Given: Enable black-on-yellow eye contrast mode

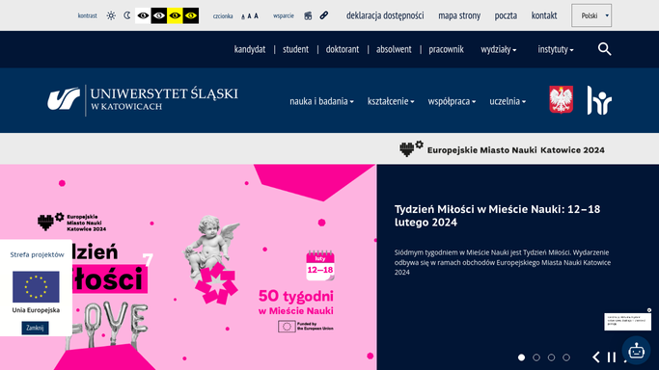Looking at the screenshot, I should tap(175, 15).
